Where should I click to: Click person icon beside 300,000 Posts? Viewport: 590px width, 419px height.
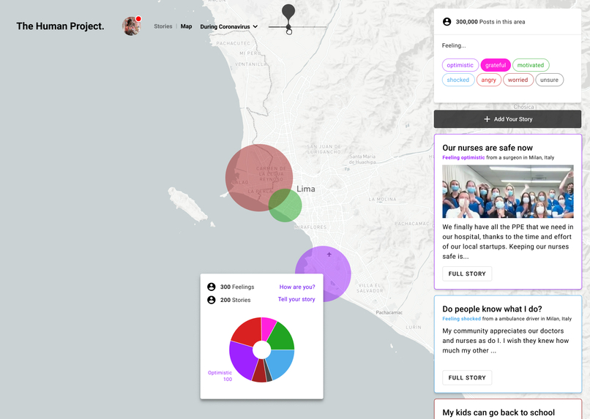pos(447,22)
